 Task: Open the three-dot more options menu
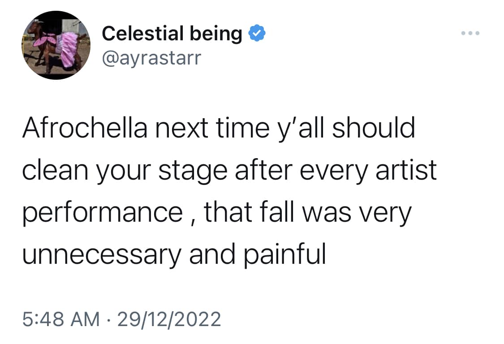pyautogui.click(x=470, y=34)
